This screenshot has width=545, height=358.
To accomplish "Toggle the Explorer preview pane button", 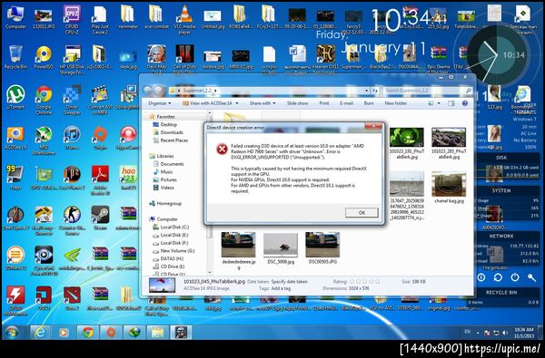I will pyautogui.click(x=451, y=103).
